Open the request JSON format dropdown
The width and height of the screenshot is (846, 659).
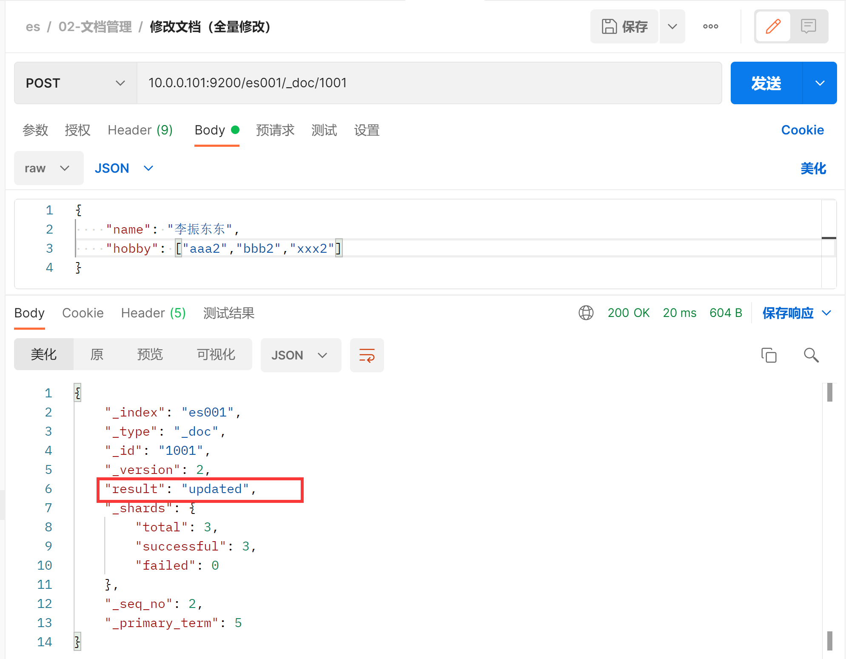(124, 168)
